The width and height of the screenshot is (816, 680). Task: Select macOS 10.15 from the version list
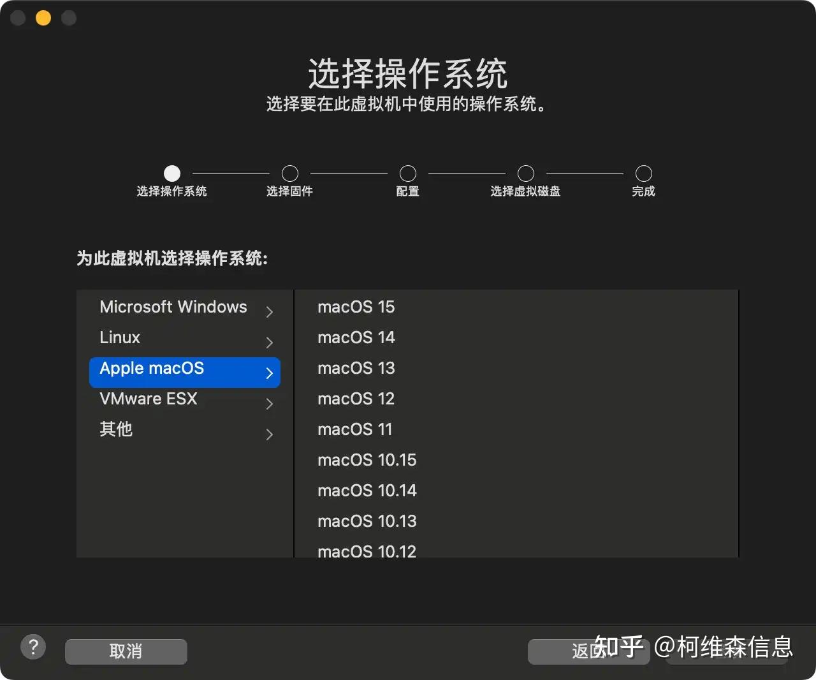click(367, 460)
